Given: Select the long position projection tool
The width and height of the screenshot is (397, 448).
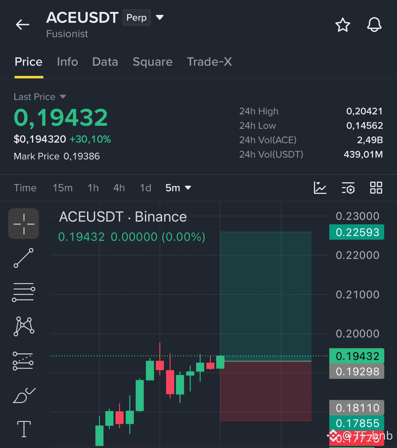Looking at the screenshot, I should pos(23,361).
